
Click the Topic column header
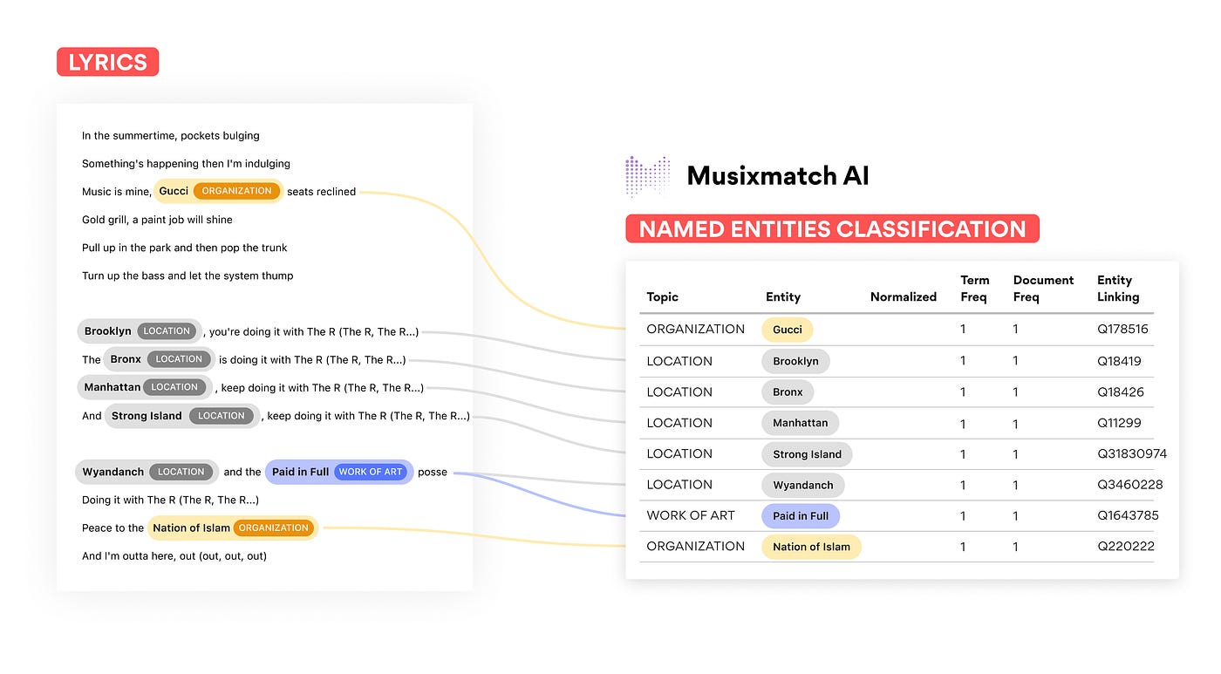662,296
